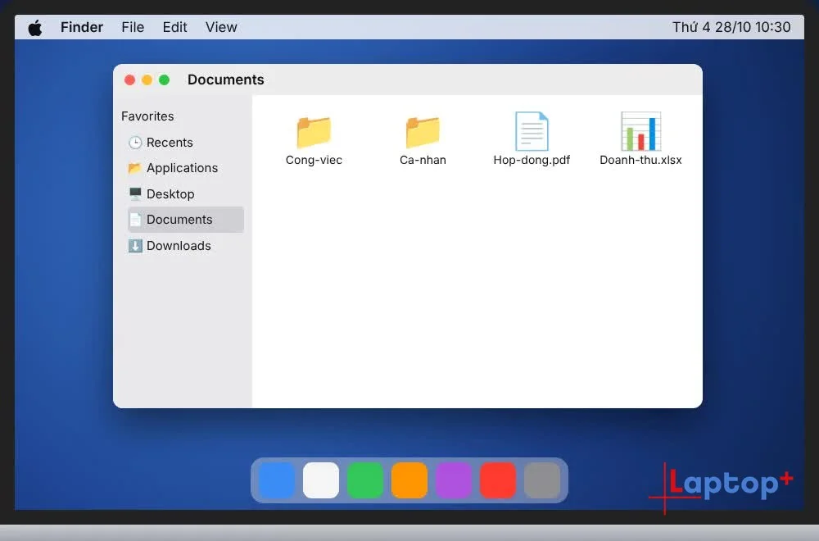The width and height of the screenshot is (819, 541).
Task: Click the Applications folder icon in sidebar
Action: 135,168
